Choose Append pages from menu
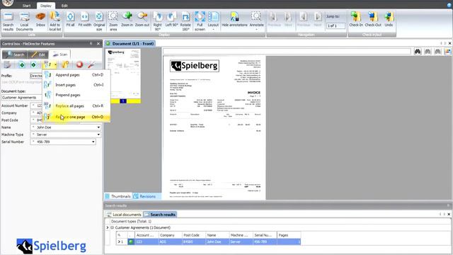The width and height of the screenshot is (453, 255). click(x=76, y=75)
